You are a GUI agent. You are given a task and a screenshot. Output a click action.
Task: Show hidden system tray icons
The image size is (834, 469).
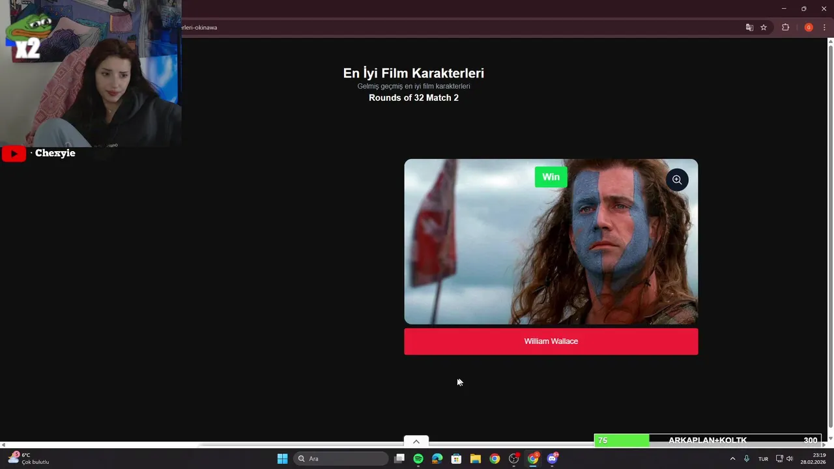pyautogui.click(x=732, y=459)
